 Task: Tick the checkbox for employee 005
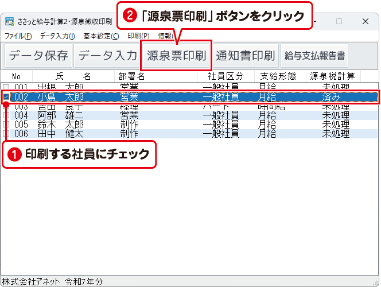6,124
